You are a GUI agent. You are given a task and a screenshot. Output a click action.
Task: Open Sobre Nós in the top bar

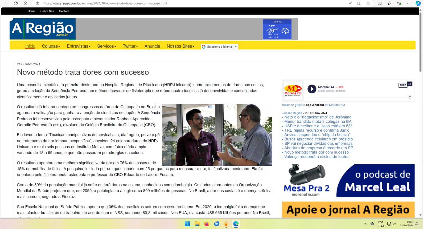click(x=47, y=11)
